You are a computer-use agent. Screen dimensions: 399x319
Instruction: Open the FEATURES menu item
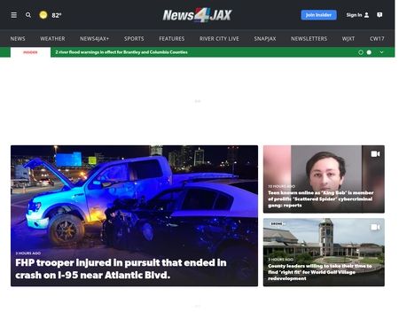172,39
